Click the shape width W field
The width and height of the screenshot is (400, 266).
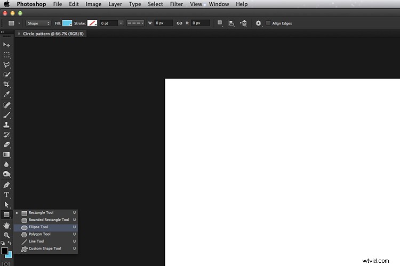(x=164, y=23)
